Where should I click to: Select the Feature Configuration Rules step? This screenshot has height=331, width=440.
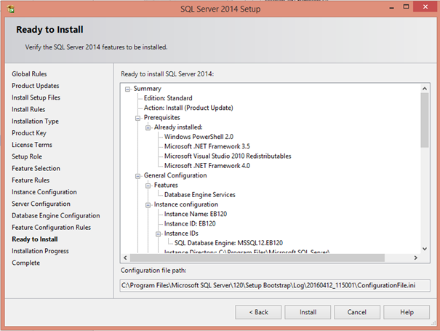click(52, 228)
